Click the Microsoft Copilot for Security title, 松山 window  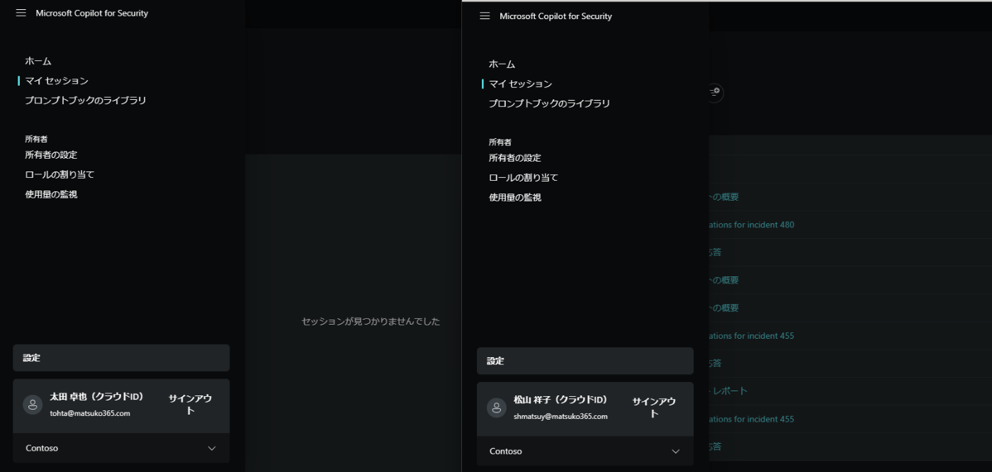pos(556,16)
